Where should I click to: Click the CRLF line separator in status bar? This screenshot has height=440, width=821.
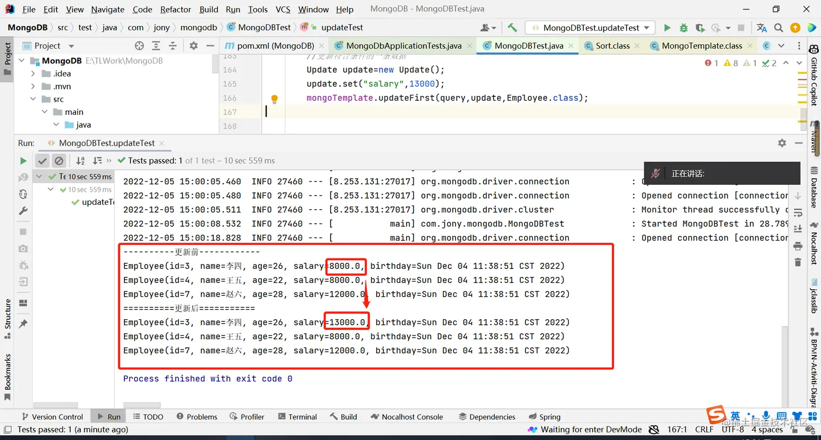tap(704, 430)
